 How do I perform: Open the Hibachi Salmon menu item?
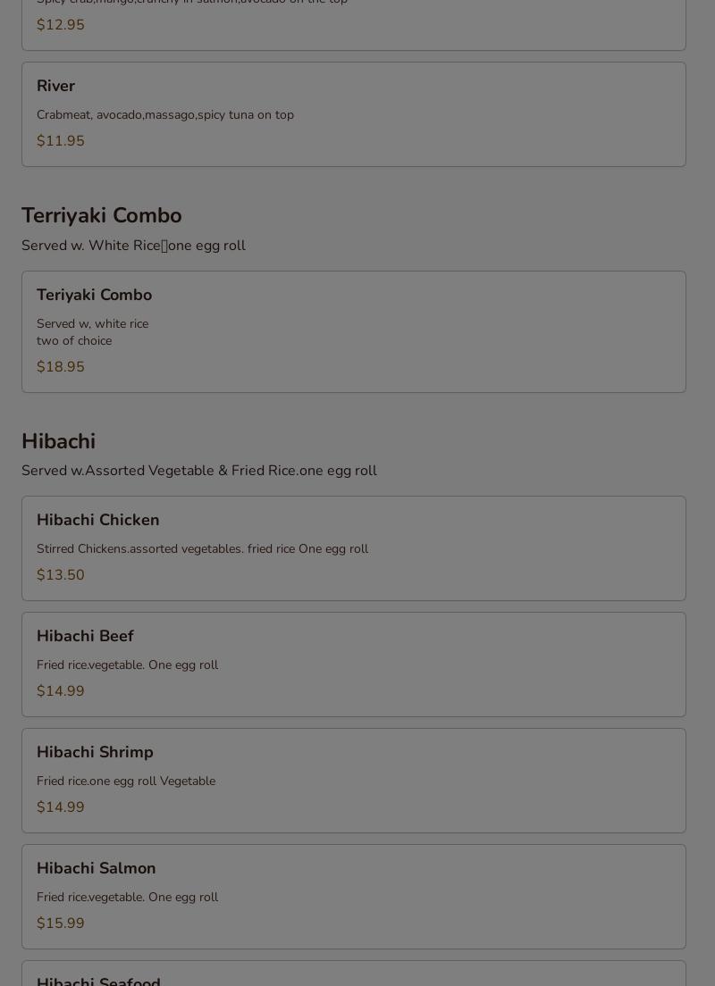[354, 897]
